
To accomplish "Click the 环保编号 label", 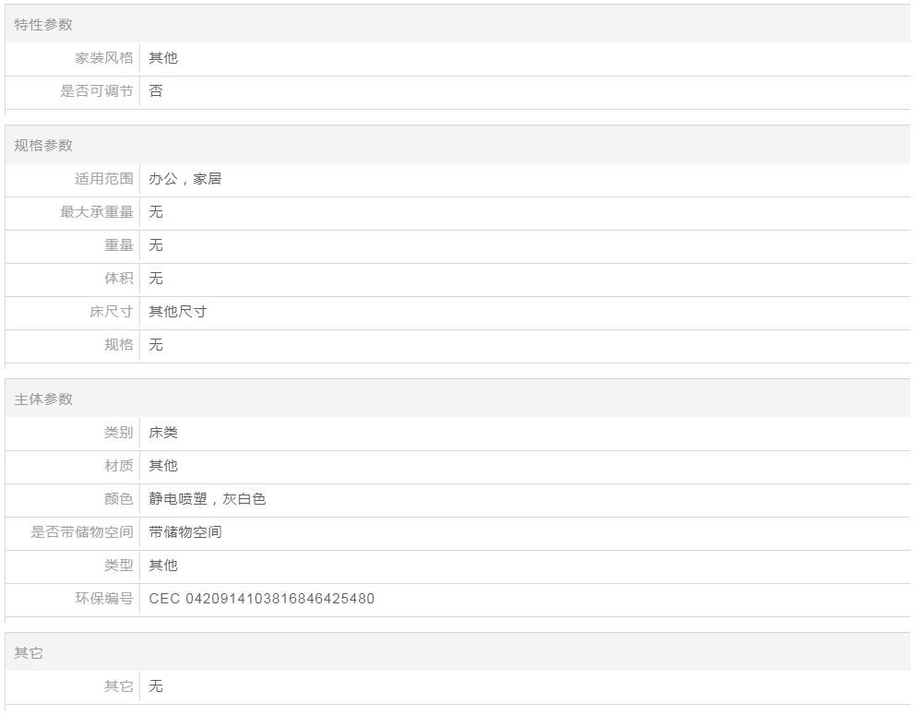I will coord(104,599).
